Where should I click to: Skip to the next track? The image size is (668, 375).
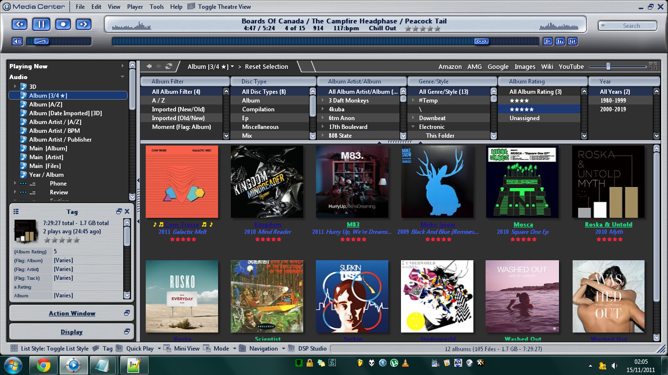pyautogui.click(x=84, y=24)
